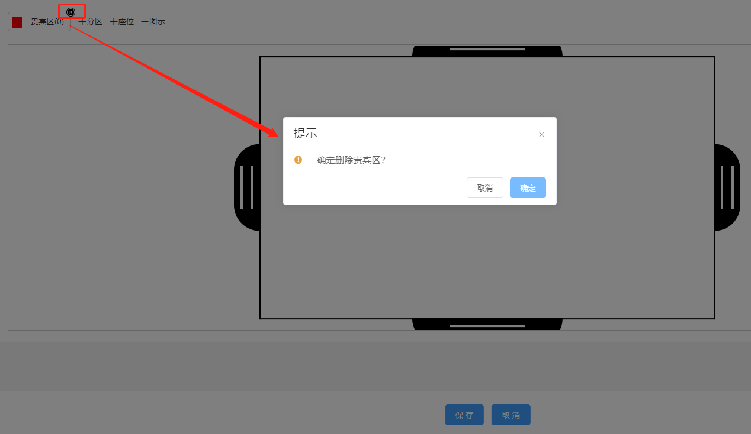Click the bottom 取消 button beside 保存

click(x=511, y=415)
